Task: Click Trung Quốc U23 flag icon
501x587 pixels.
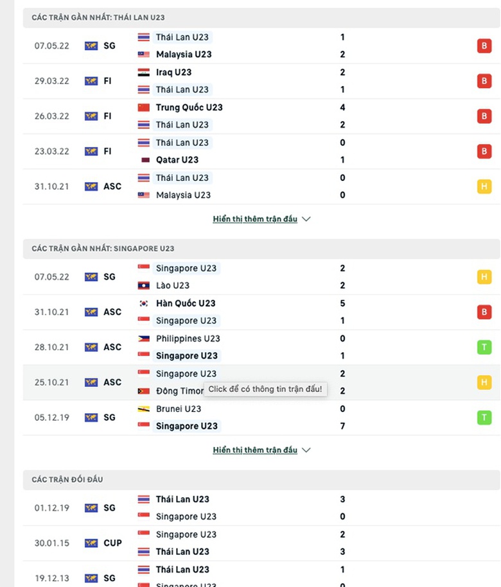Action: coord(144,108)
